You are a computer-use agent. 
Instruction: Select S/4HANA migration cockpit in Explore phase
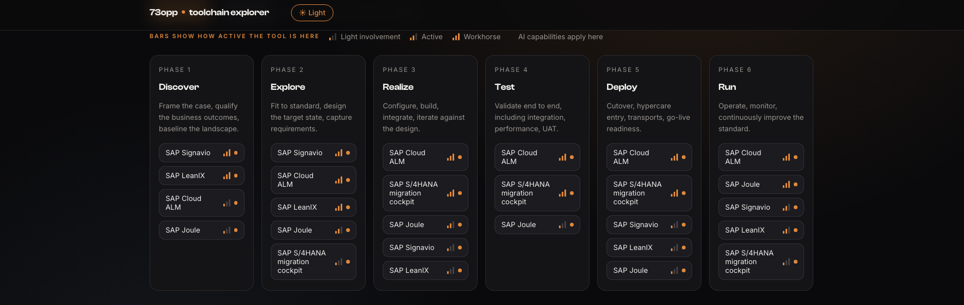pyautogui.click(x=313, y=262)
